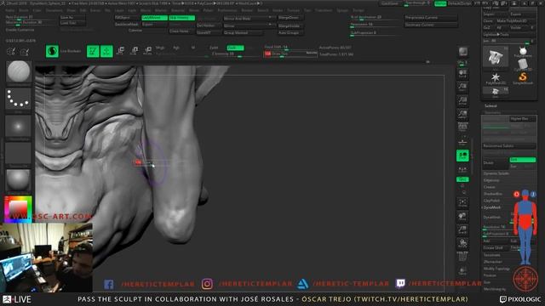Click the Actual size icon
Image resolution: width=545 pixels, height=306 pixels.
click(x=462, y=100)
